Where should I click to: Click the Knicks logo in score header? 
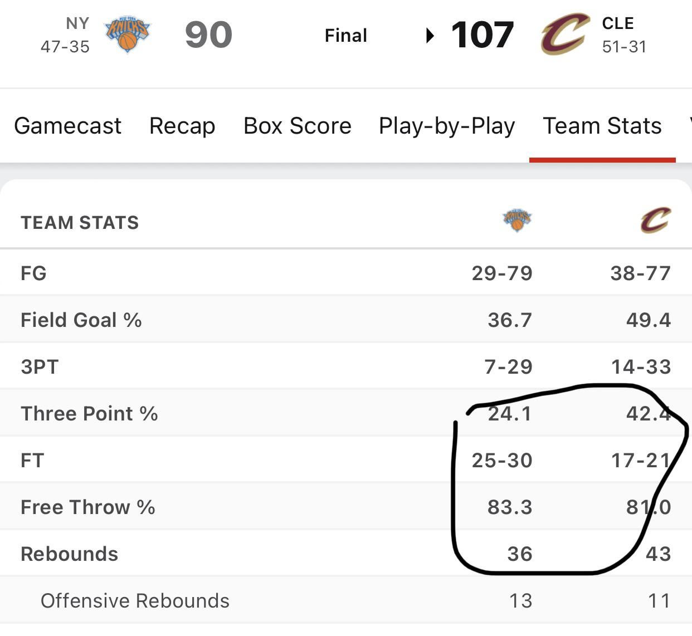click(x=128, y=35)
